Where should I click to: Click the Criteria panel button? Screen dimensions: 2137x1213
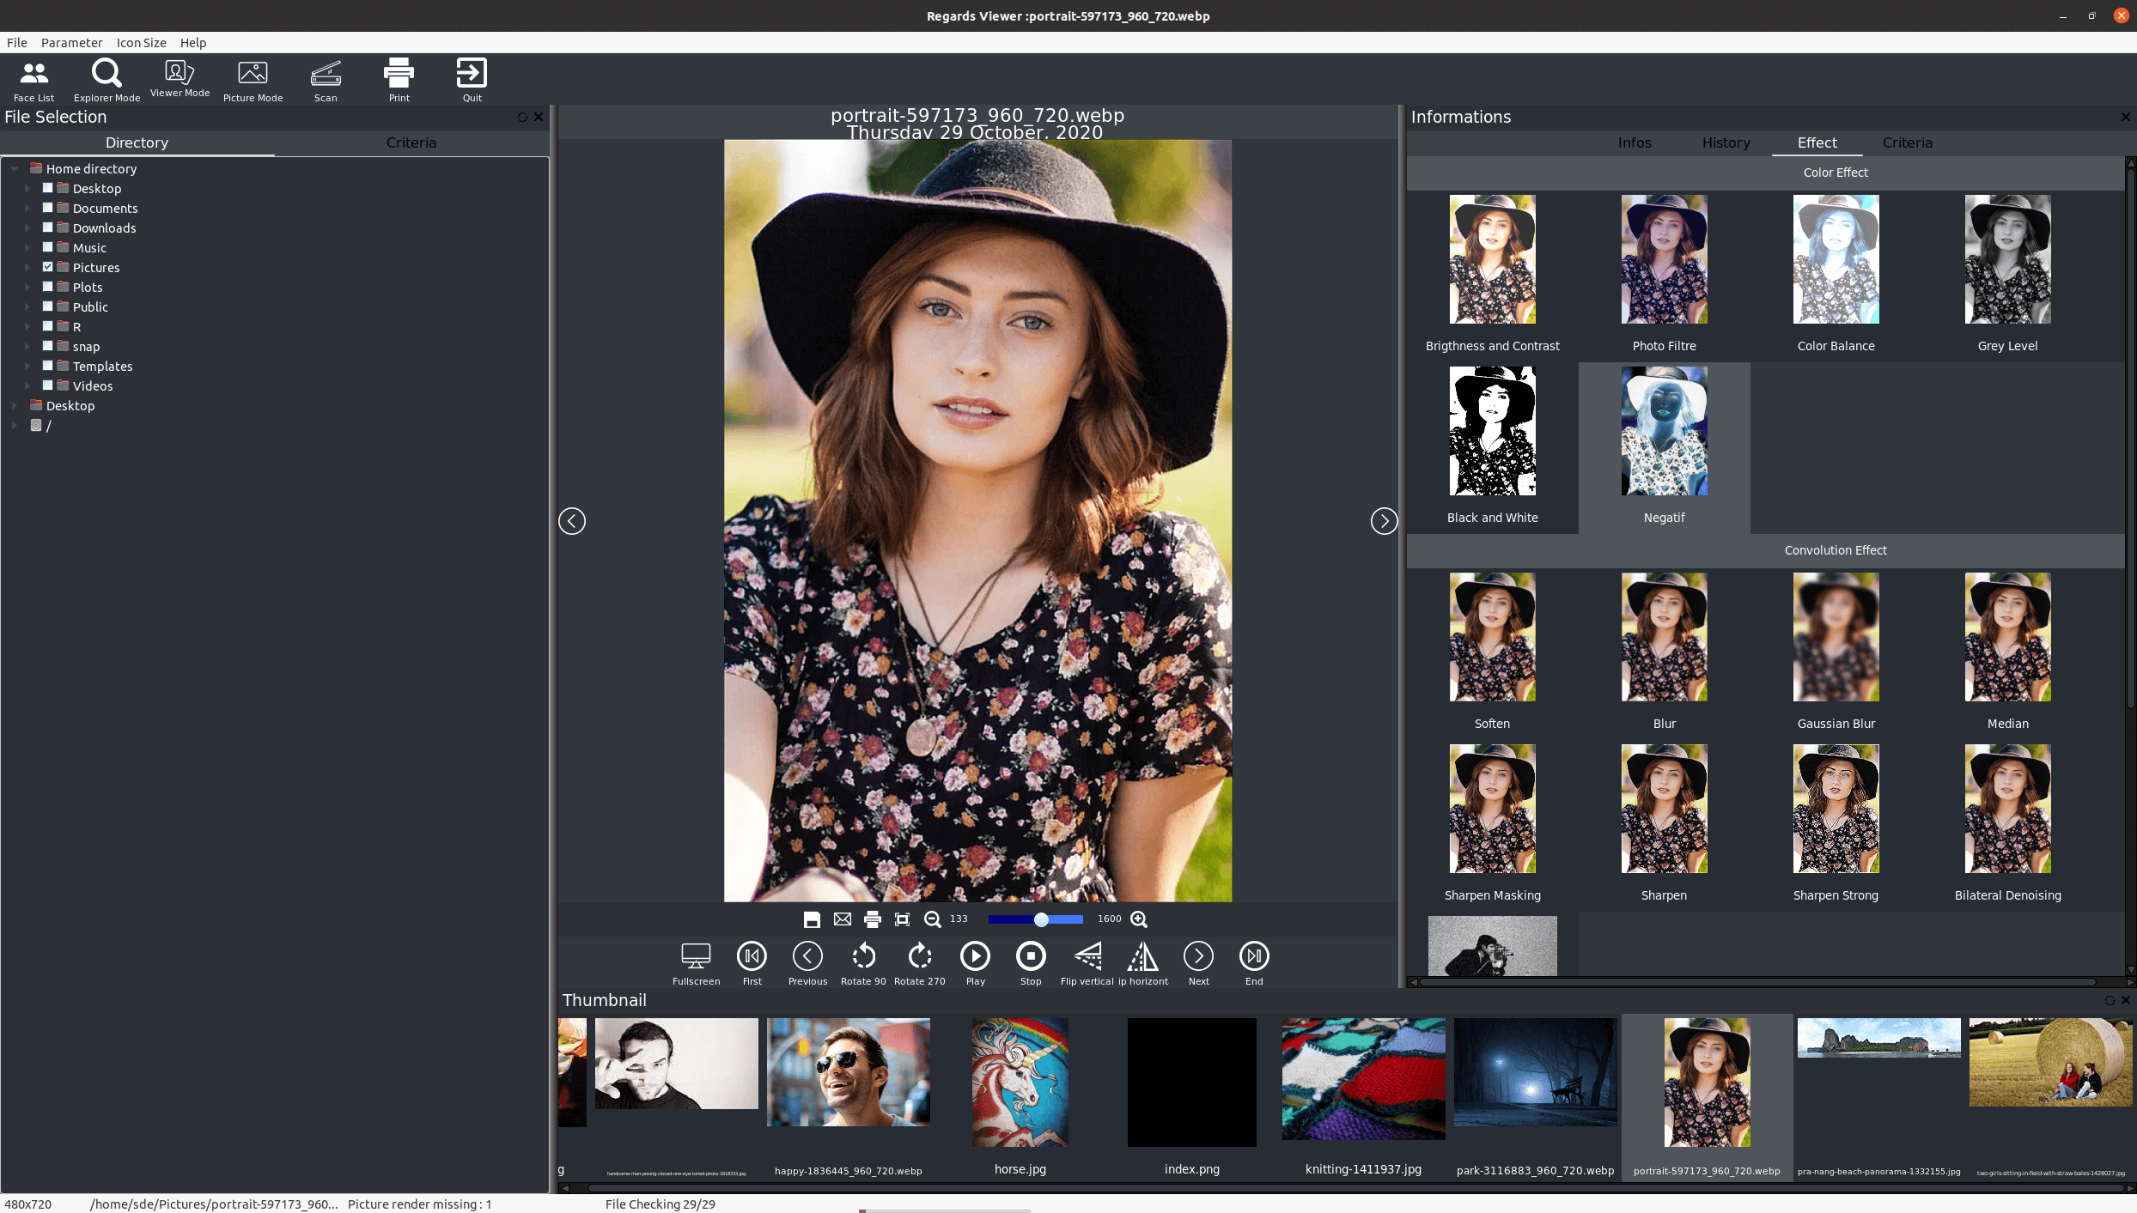pos(1905,143)
